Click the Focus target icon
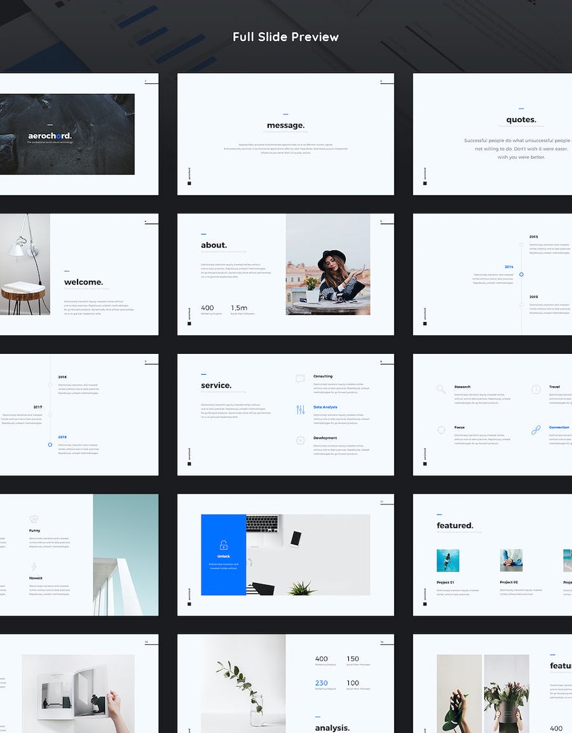The height and width of the screenshot is (733, 572). [441, 430]
